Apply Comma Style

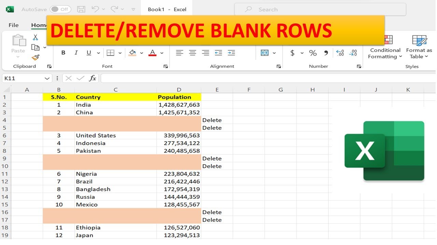[326, 53]
